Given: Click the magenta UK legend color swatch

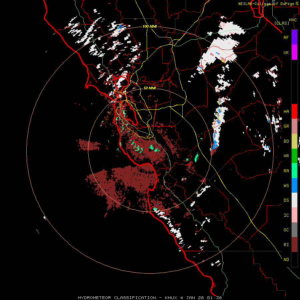Looking at the screenshot, I should (x=294, y=52).
